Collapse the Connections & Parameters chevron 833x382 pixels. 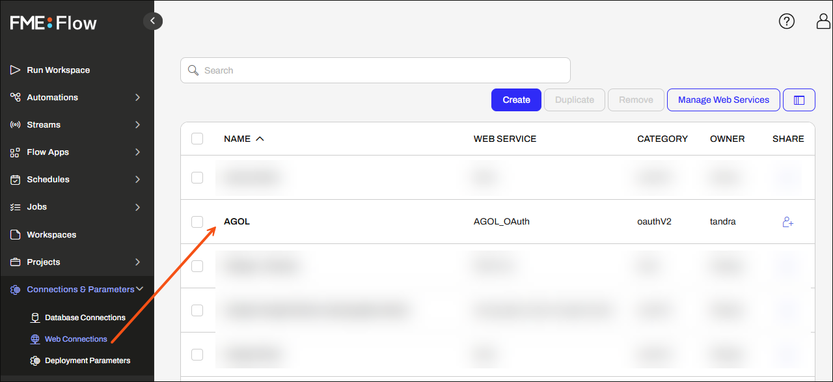(139, 289)
